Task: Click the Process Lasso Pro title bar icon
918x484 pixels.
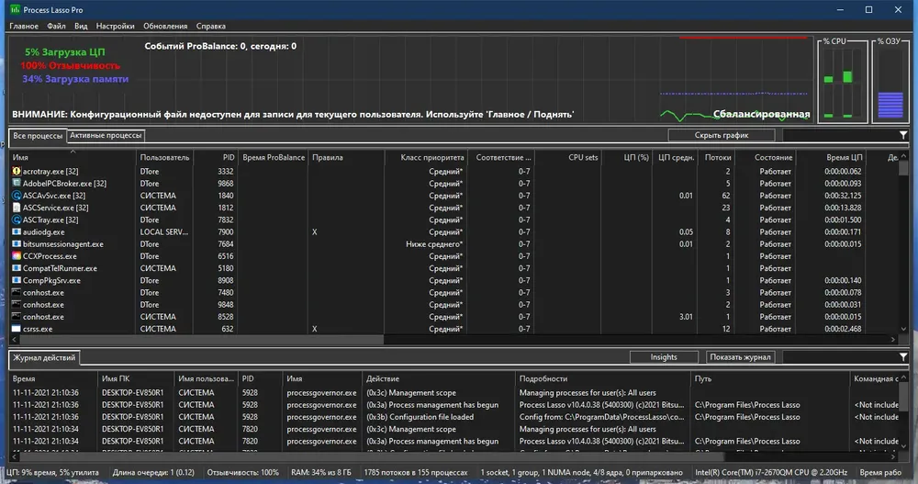Action: pos(16,9)
